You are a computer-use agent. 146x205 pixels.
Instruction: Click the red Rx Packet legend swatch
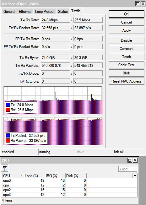point(8,140)
